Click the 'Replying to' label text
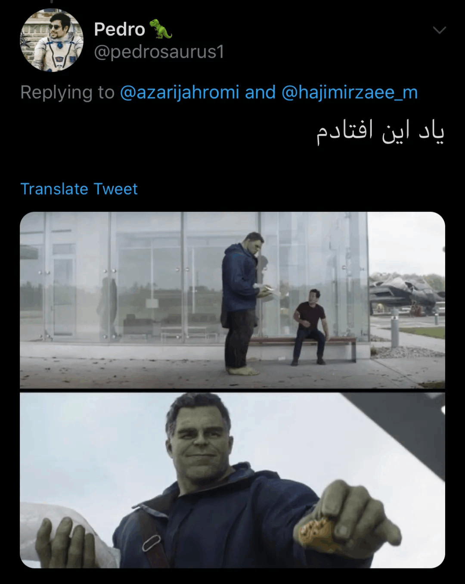Image resolution: width=465 pixels, height=584 pixels. [x=68, y=93]
